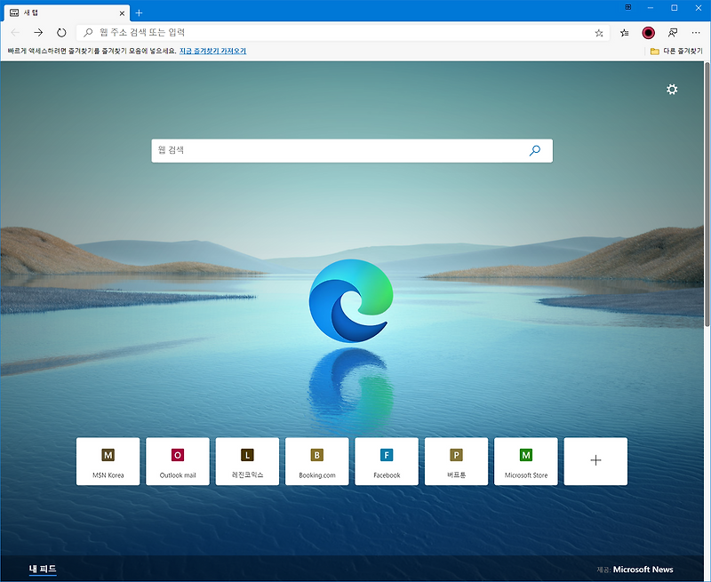711x582 pixels.
Task: Open a new tab with plus button
Action: pos(140,12)
